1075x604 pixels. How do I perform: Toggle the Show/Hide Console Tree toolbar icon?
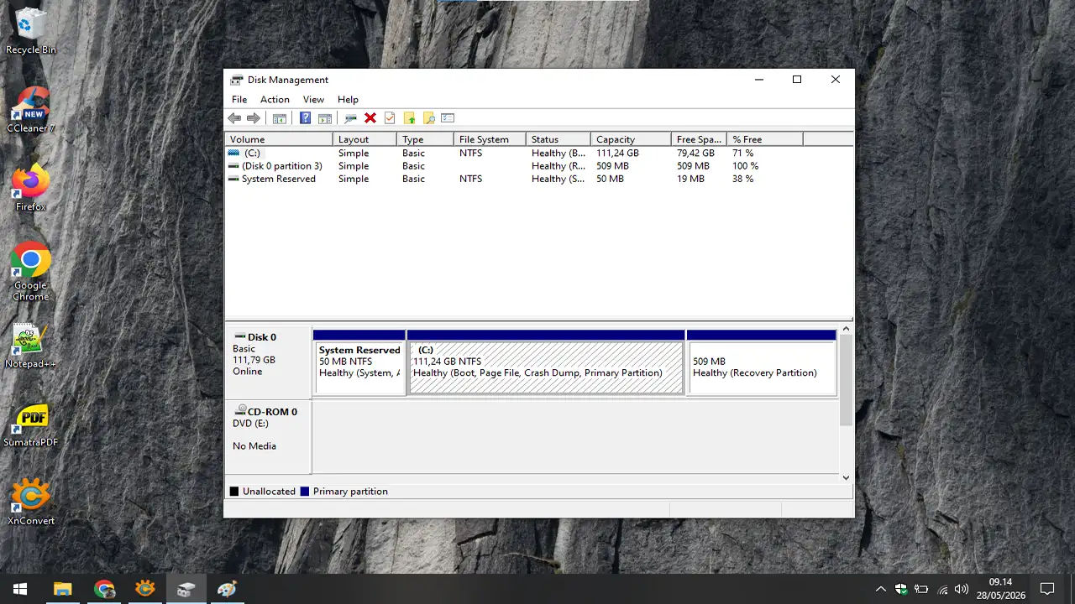(x=280, y=118)
